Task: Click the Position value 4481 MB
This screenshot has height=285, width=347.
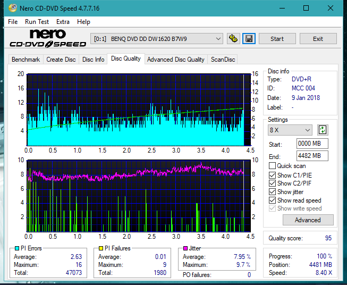Action: click(x=320, y=265)
